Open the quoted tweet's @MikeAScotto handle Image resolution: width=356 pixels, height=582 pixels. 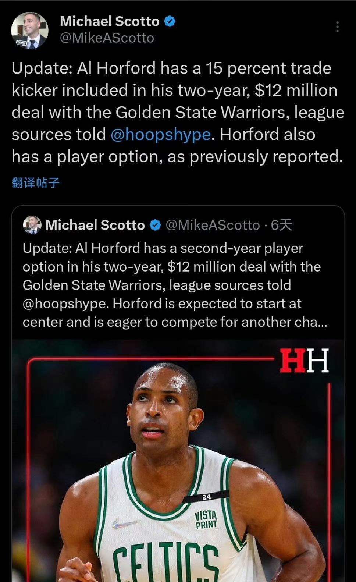(213, 225)
